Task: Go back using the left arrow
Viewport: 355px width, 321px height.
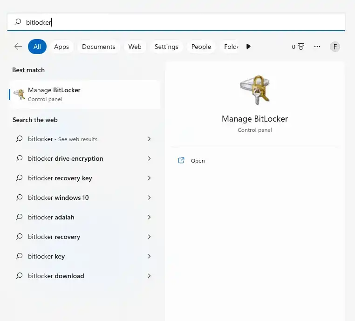Action: pos(18,47)
